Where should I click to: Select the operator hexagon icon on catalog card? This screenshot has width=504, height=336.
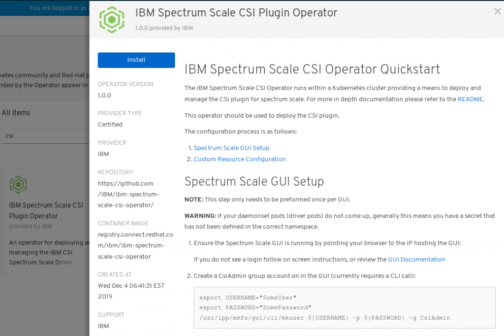(x=18, y=184)
